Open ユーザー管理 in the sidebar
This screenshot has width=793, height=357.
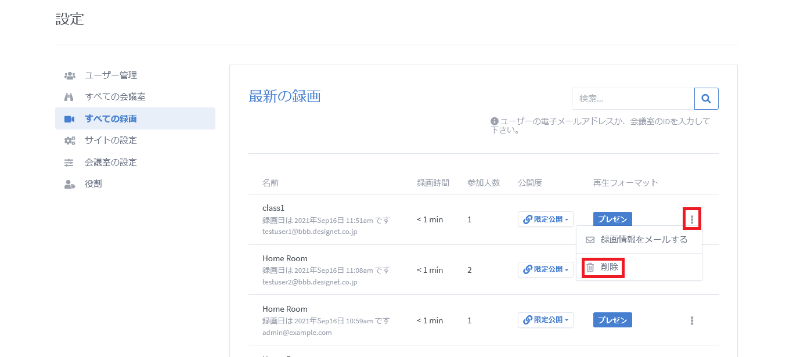[x=111, y=75]
